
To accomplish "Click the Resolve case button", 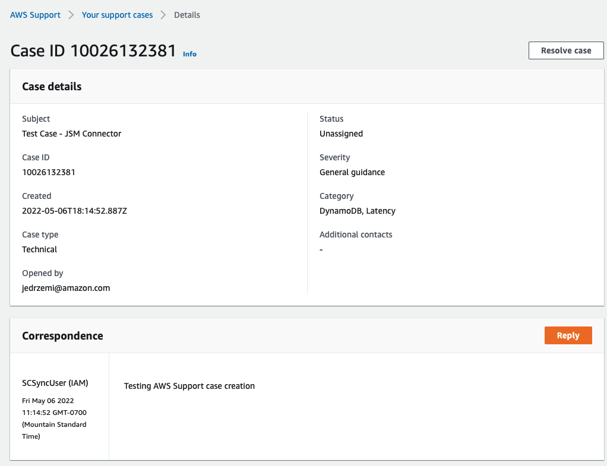I will click(565, 50).
